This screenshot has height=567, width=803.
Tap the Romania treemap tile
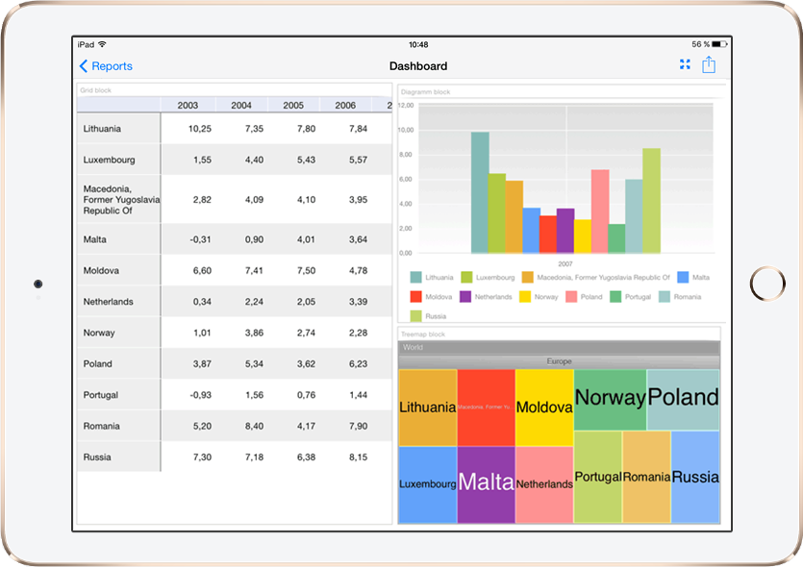point(647,477)
